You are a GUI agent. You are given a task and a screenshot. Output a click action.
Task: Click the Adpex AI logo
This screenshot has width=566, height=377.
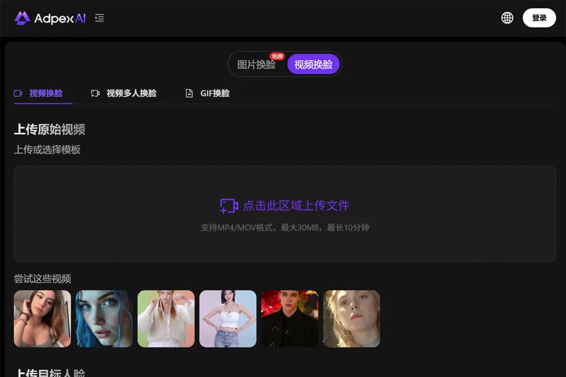tap(50, 18)
